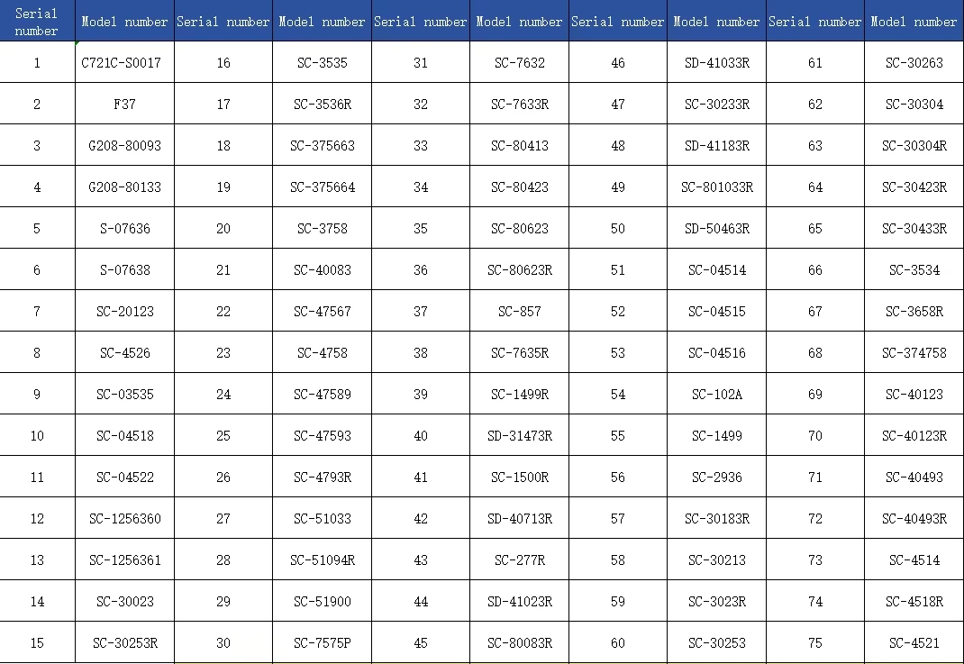Select model SC-1256360
The image size is (964, 664).
tap(125, 518)
